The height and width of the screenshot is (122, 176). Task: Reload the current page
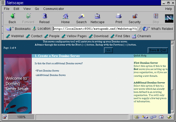click(x=45, y=16)
